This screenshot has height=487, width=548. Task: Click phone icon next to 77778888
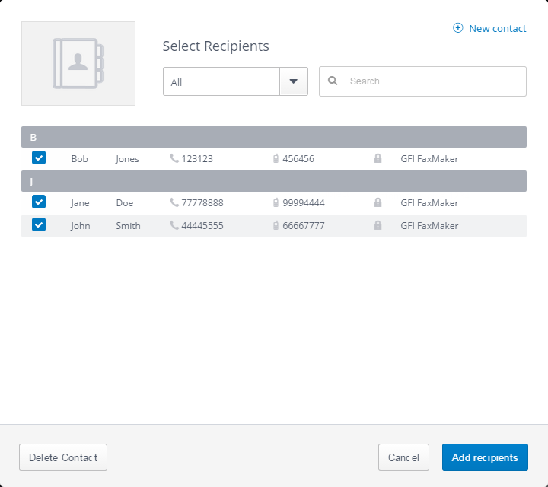point(174,202)
